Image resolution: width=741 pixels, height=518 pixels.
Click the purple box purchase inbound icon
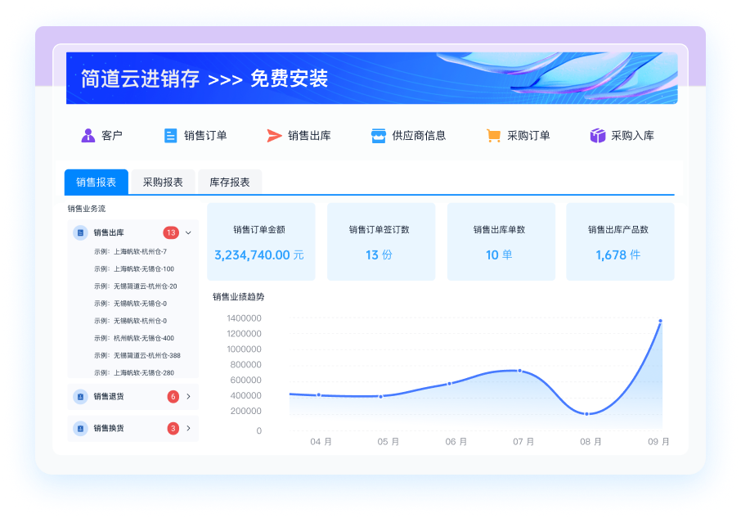(597, 136)
